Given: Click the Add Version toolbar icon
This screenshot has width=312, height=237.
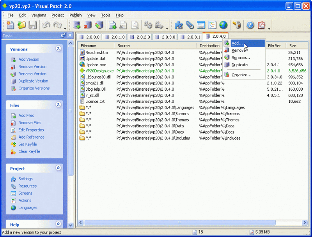Looking at the screenshot, I should click(x=76, y=25).
